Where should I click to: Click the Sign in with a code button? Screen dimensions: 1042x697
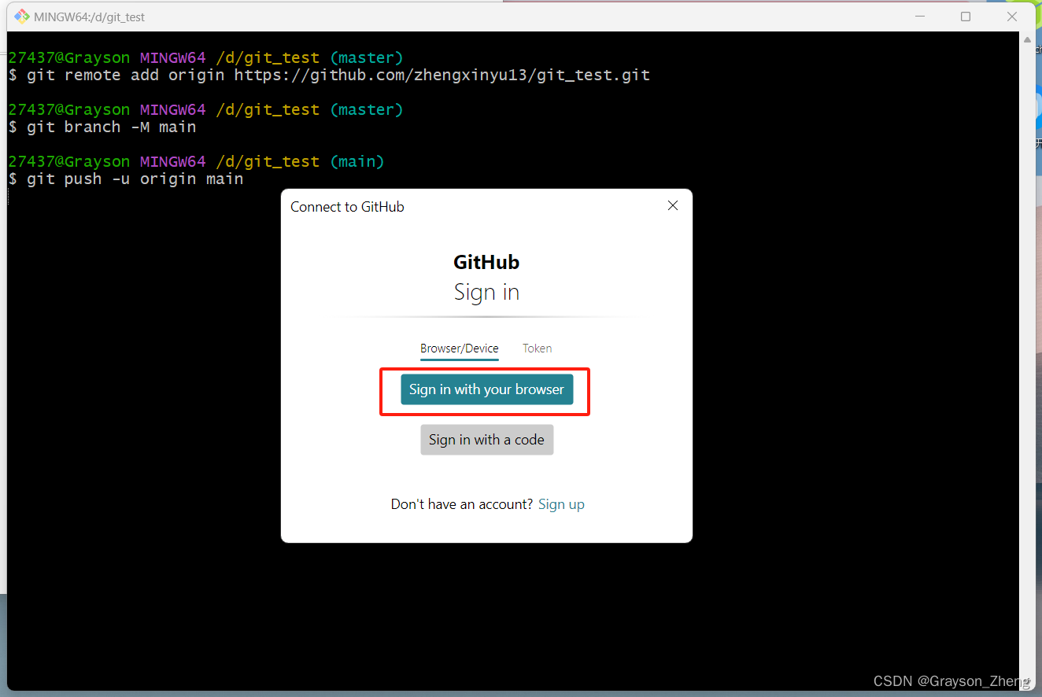coord(486,440)
